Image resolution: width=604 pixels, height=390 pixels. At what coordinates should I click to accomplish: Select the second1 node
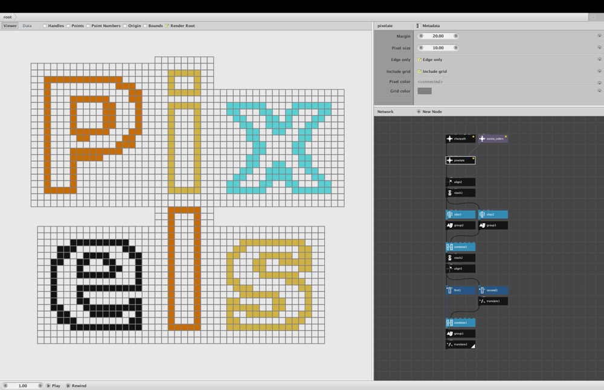493,290
